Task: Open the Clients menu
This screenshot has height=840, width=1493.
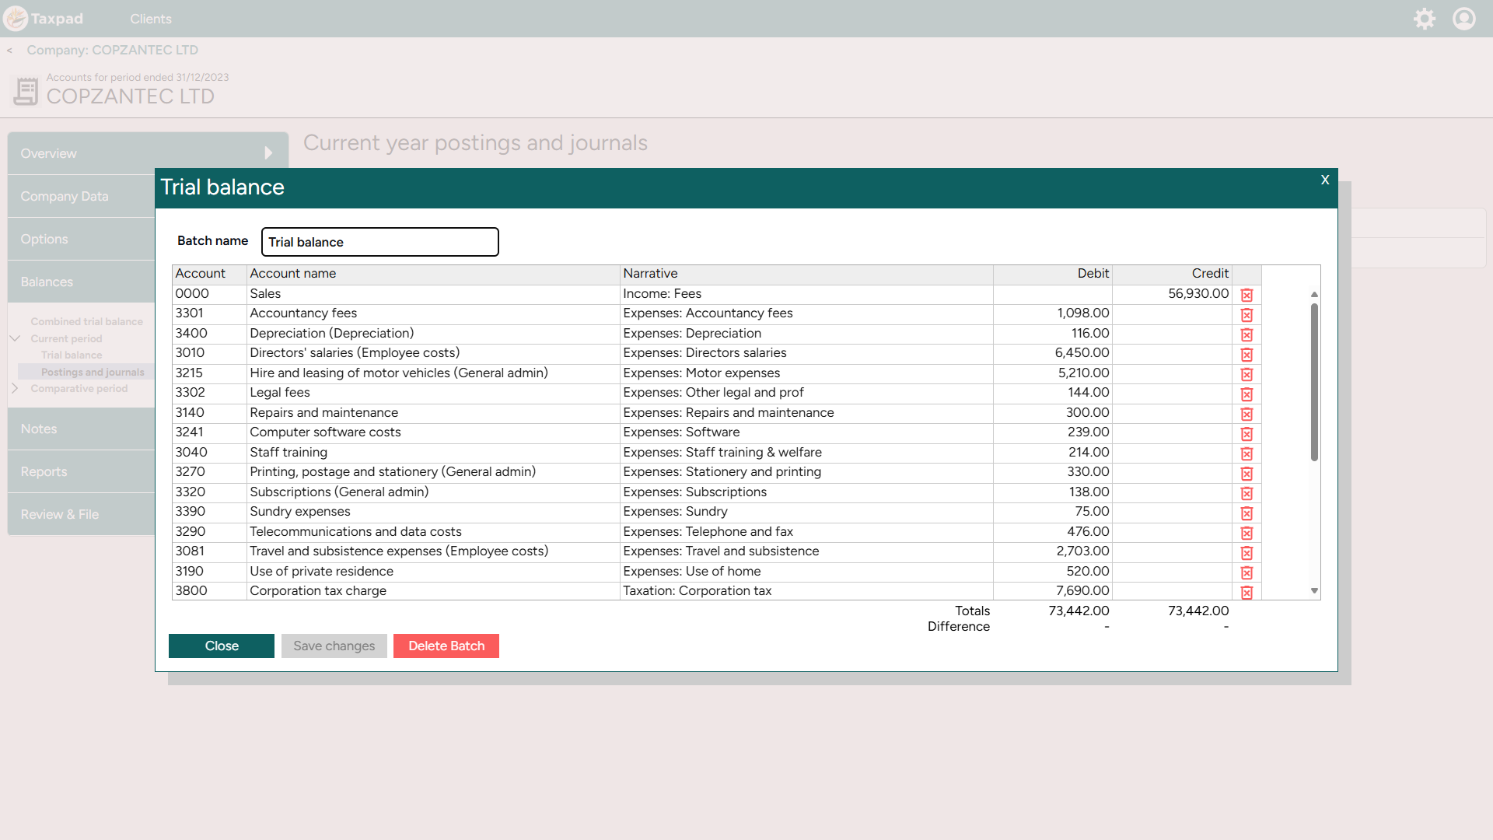Action: (150, 19)
